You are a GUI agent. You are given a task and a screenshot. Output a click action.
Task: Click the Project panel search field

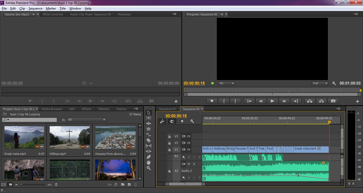pyautogui.click(x=29, y=120)
